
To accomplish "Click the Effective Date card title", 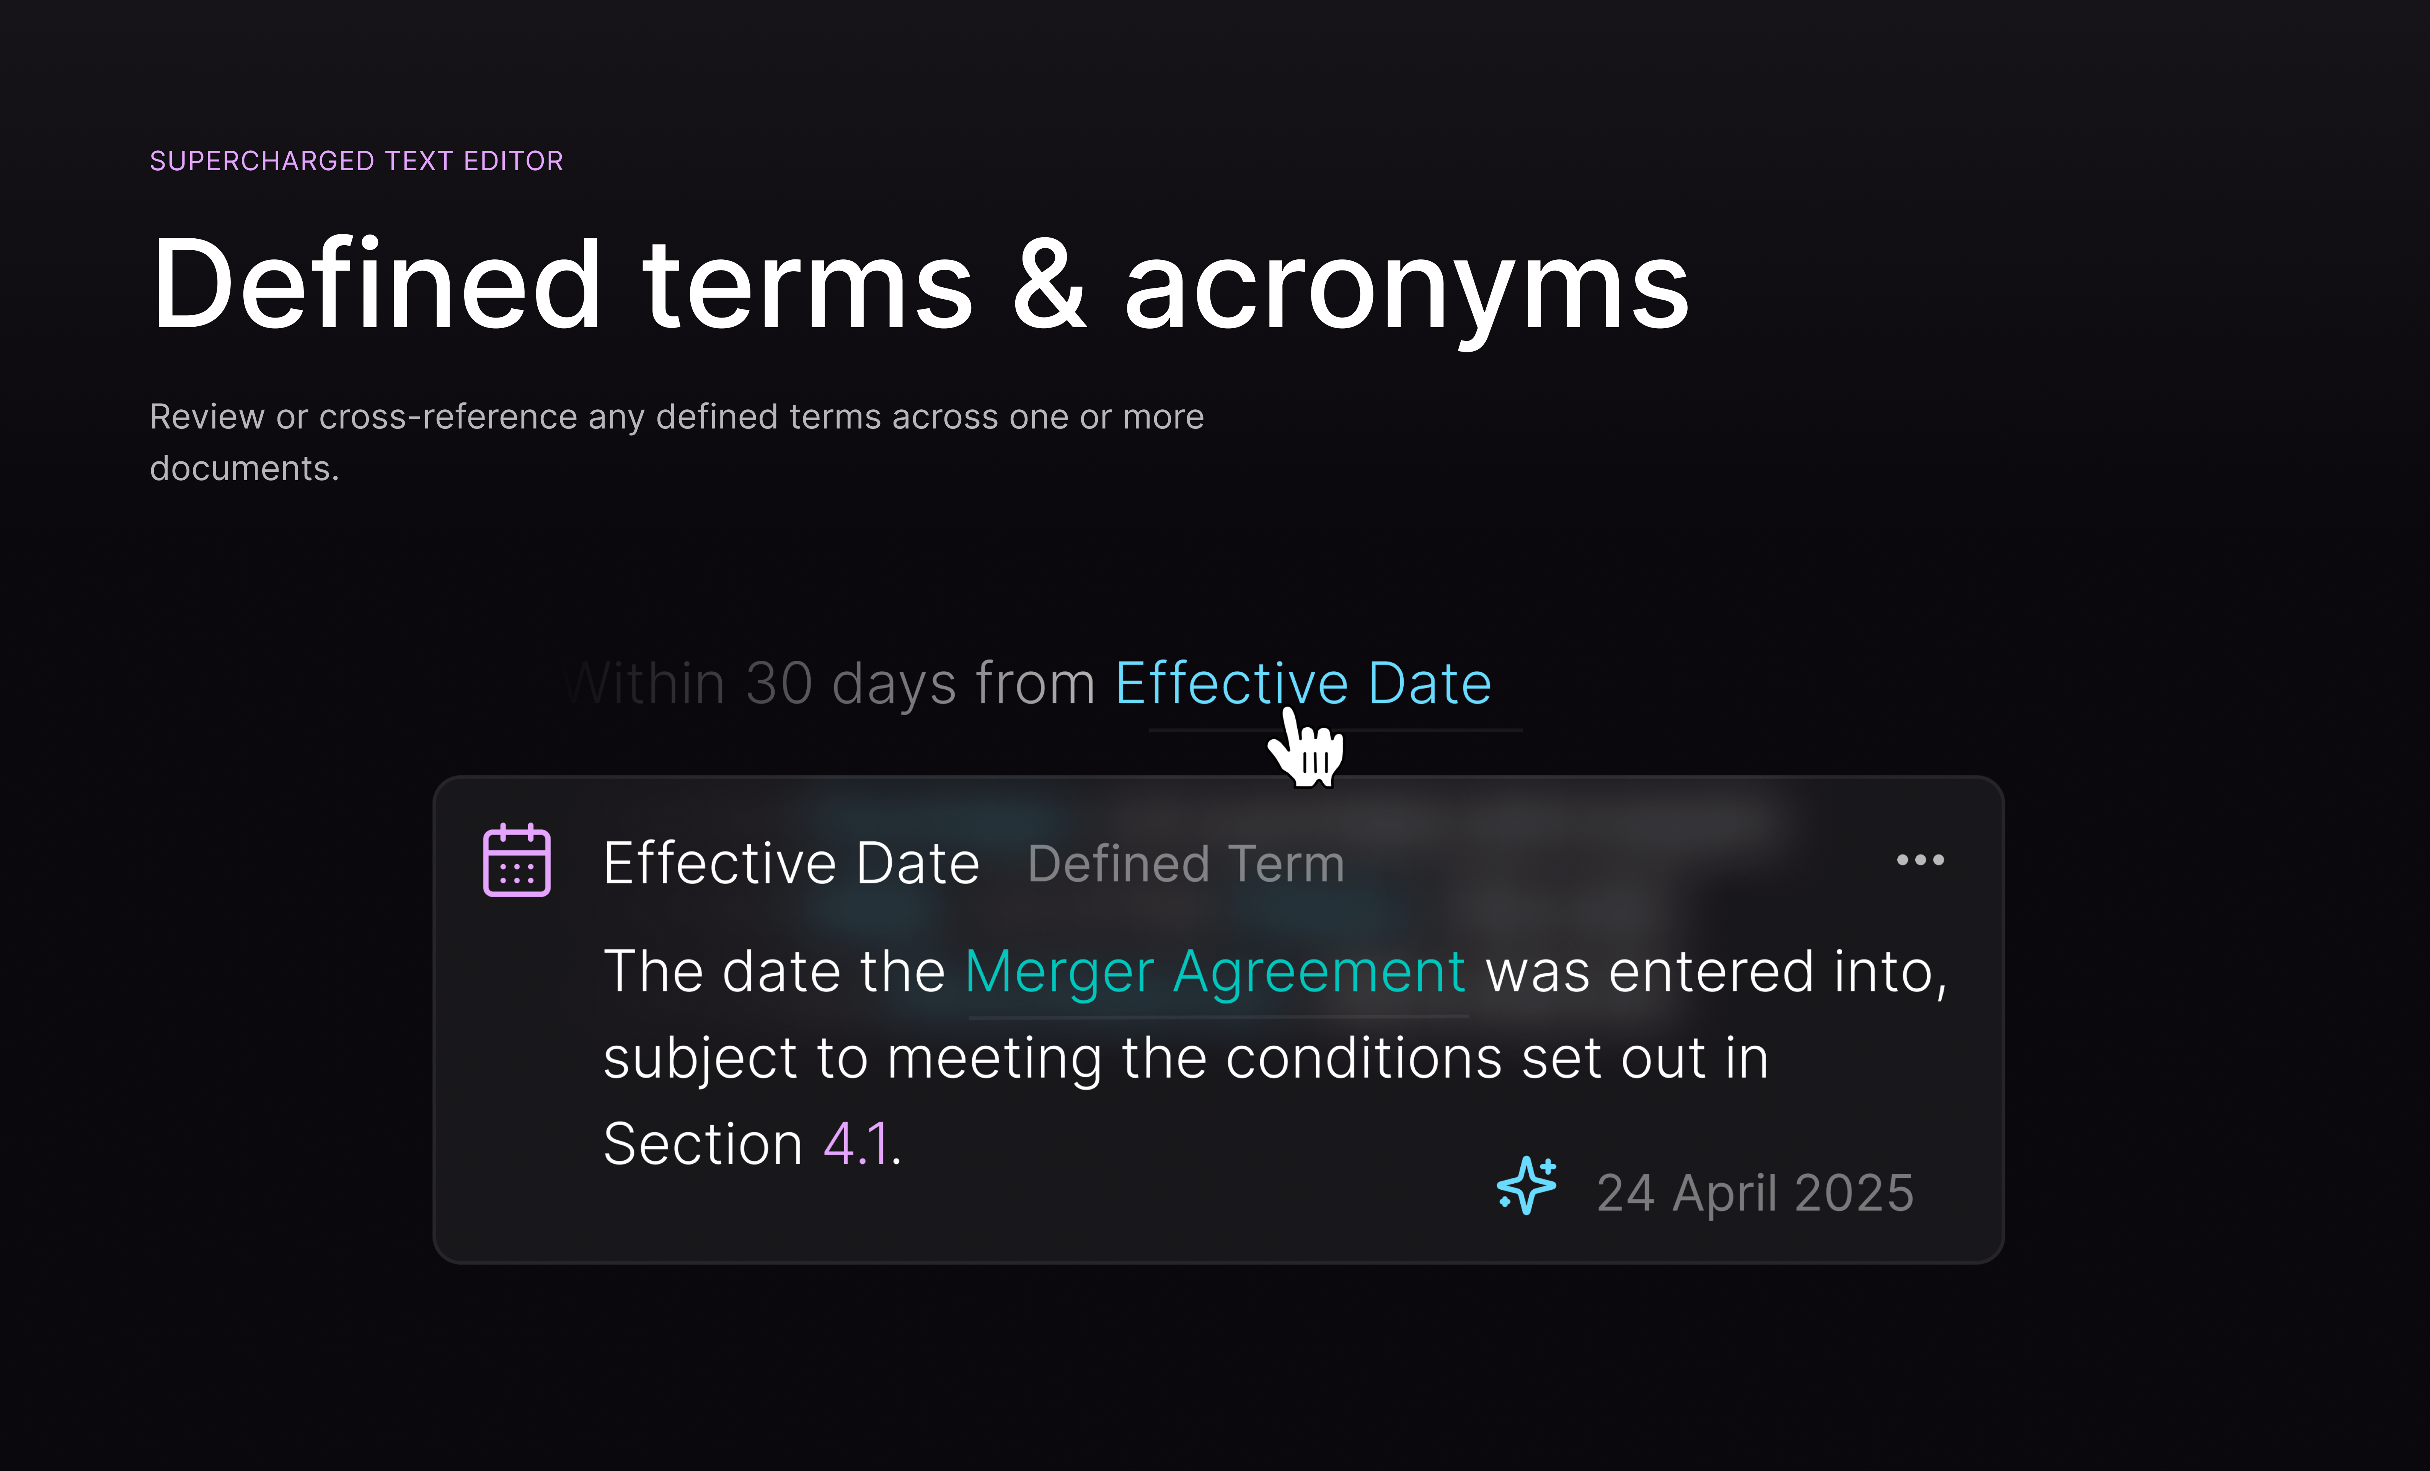I will 791,864.
